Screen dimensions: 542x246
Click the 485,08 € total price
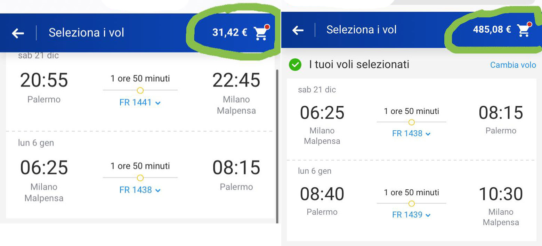(492, 30)
